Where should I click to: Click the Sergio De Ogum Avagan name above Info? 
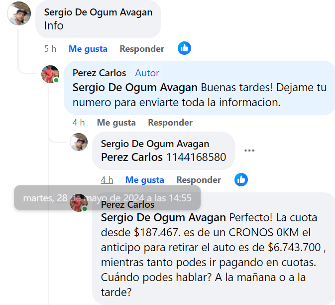click(x=98, y=12)
